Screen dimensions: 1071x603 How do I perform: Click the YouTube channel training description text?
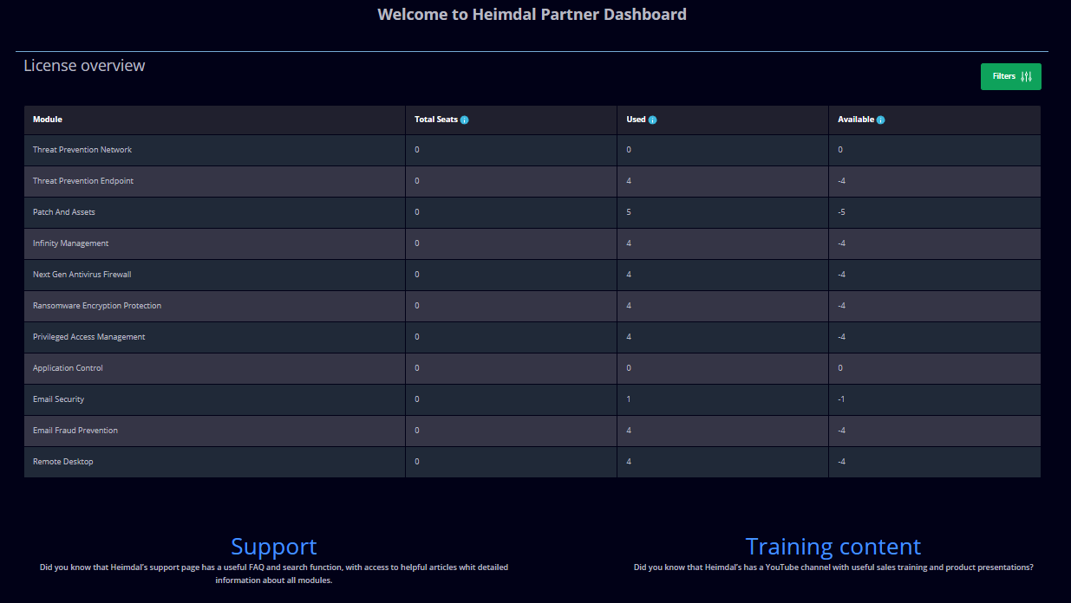(x=833, y=567)
